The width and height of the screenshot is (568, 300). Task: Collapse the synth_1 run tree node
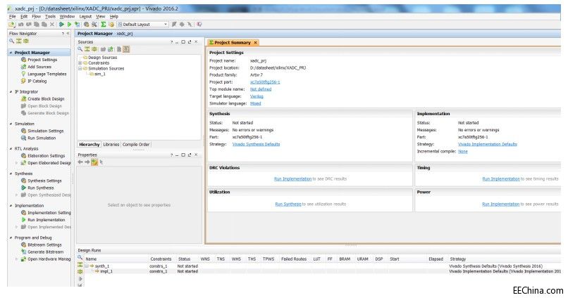point(87,266)
